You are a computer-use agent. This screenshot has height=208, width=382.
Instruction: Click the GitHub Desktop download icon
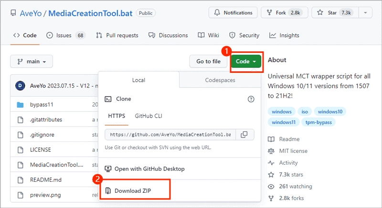pyautogui.click(x=108, y=168)
